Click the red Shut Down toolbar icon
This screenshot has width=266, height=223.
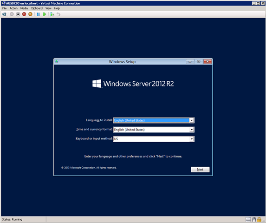[24, 14]
